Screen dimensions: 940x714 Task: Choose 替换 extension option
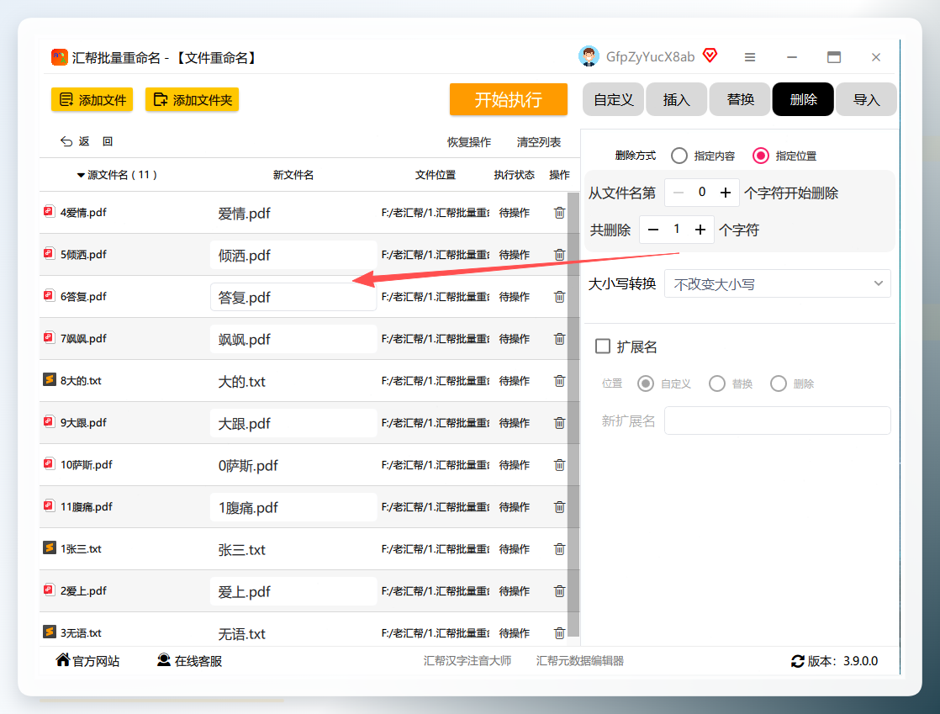(717, 383)
